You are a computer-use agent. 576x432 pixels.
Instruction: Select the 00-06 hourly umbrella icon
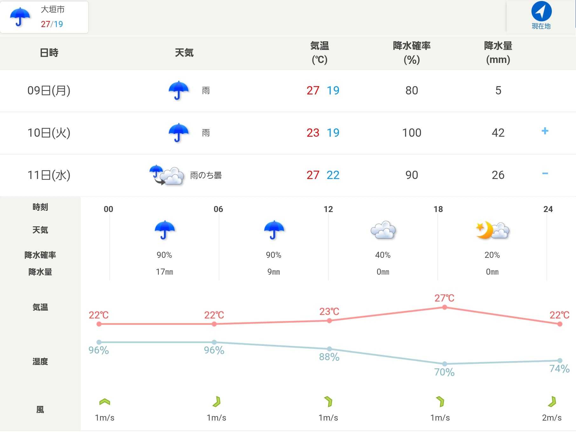(164, 230)
